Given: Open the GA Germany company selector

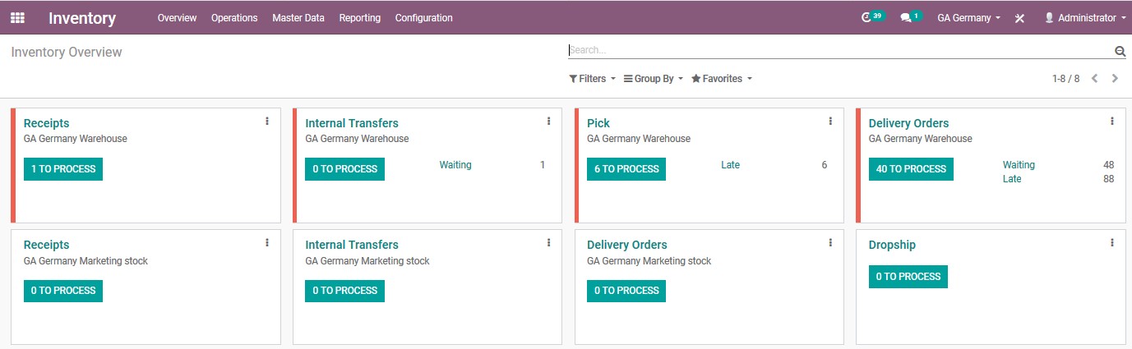Looking at the screenshot, I should pos(968,18).
